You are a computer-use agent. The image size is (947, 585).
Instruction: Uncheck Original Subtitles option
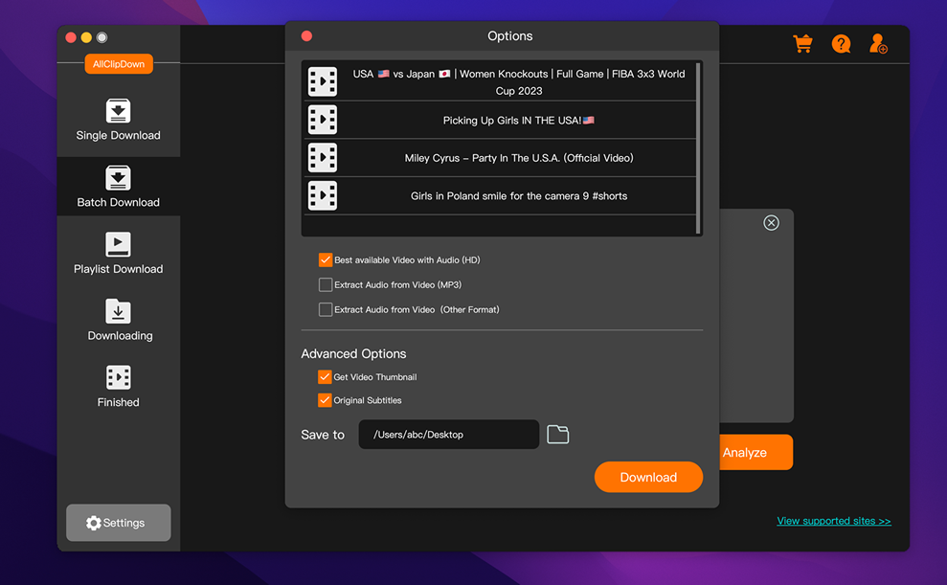(325, 400)
